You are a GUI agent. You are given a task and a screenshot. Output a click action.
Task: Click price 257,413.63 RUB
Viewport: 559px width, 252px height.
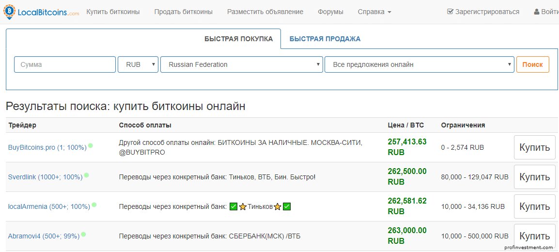pyautogui.click(x=407, y=147)
